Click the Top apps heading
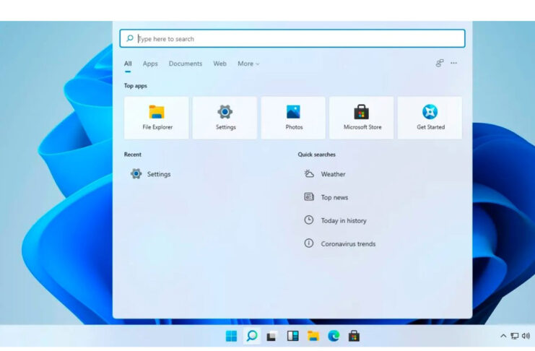 coord(136,86)
